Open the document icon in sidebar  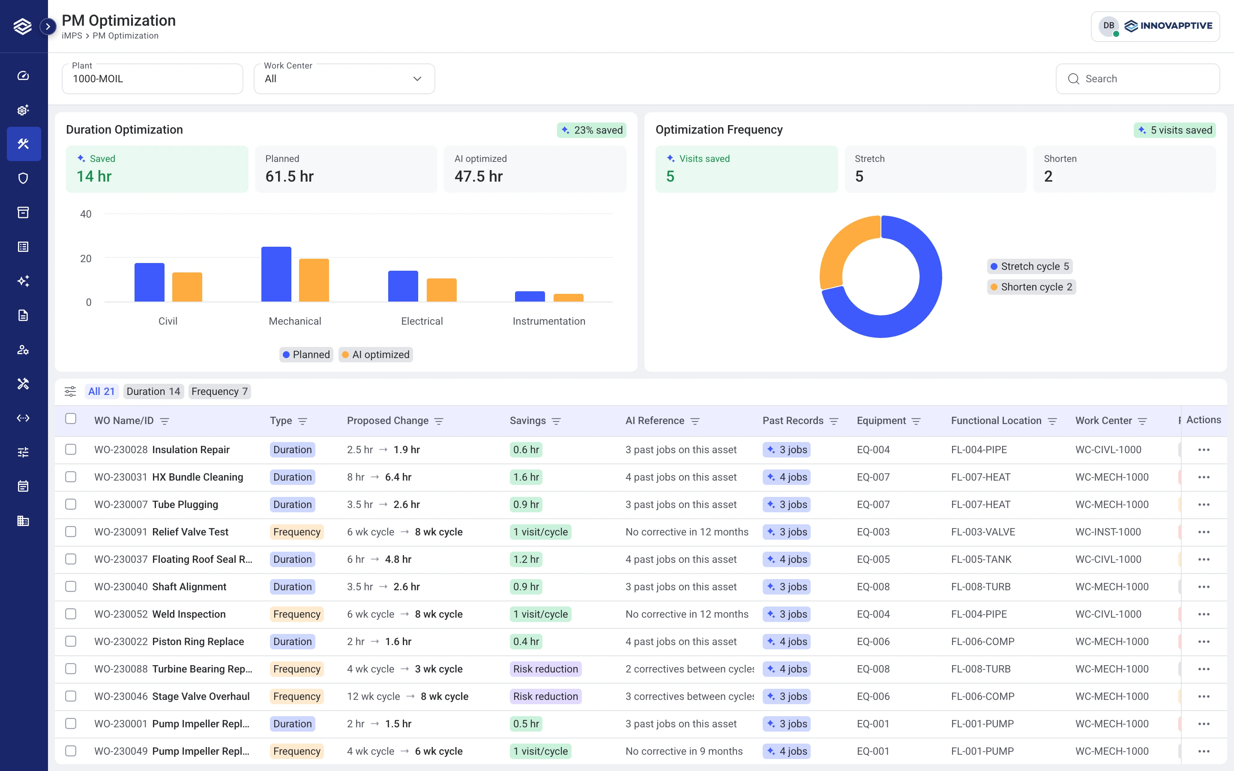pyautogui.click(x=23, y=315)
